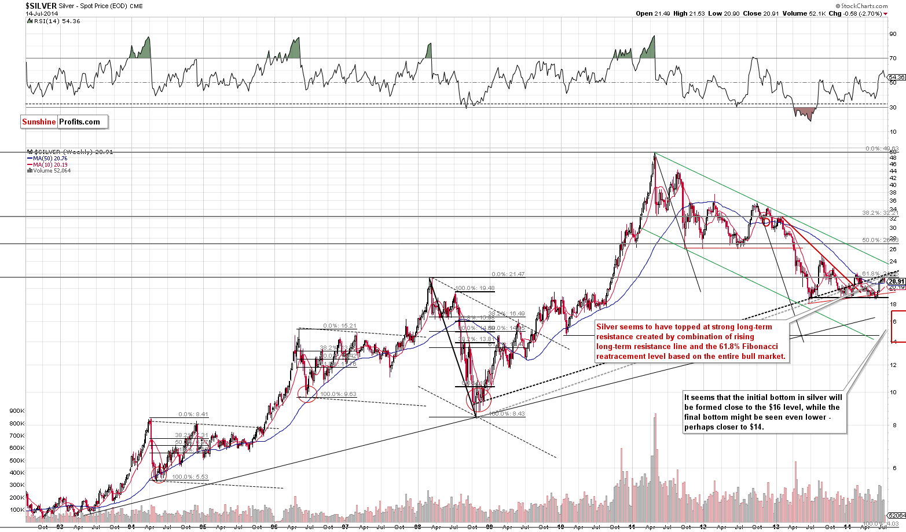906x532 pixels.
Task: Click the 54.36 RSI value tag
Action: point(896,77)
